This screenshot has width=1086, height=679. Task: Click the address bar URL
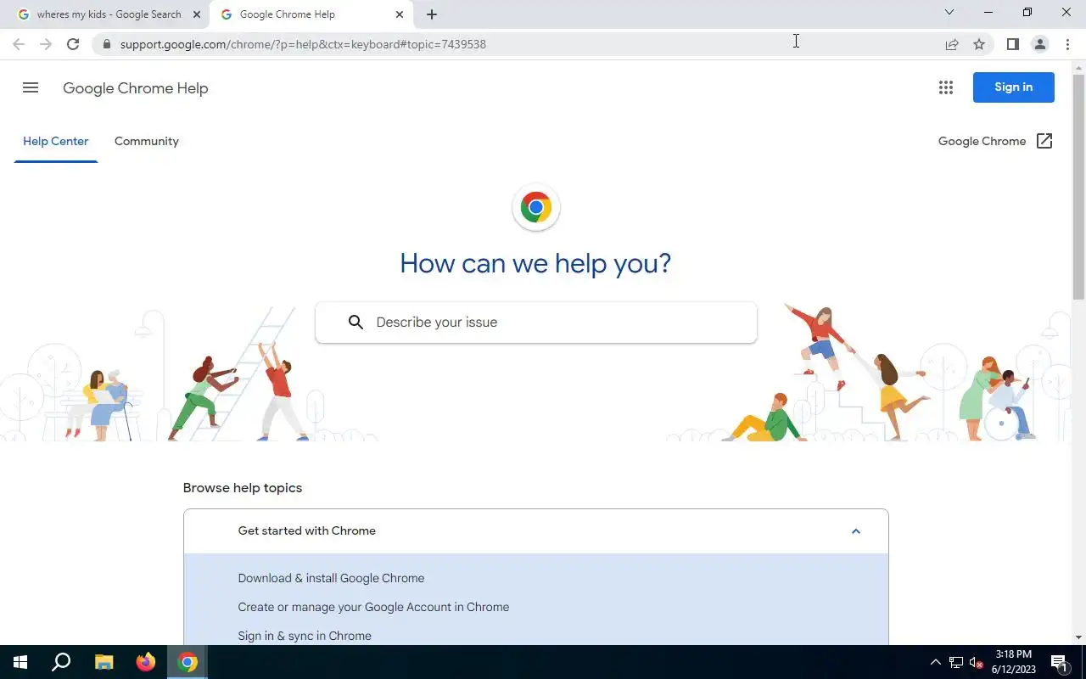(303, 44)
